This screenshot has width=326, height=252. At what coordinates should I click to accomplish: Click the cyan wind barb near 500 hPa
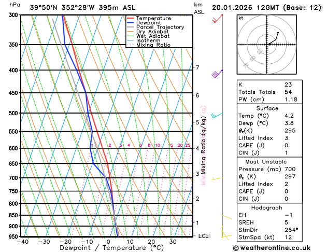[217, 116]
